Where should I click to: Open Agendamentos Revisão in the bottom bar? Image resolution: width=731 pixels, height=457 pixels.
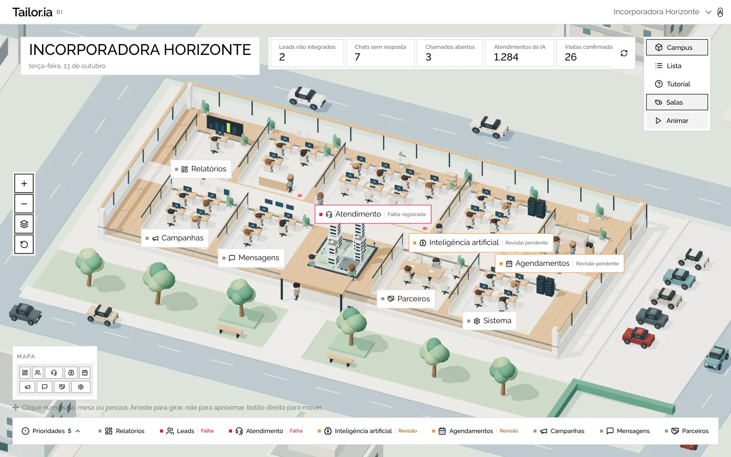pos(475,431)
